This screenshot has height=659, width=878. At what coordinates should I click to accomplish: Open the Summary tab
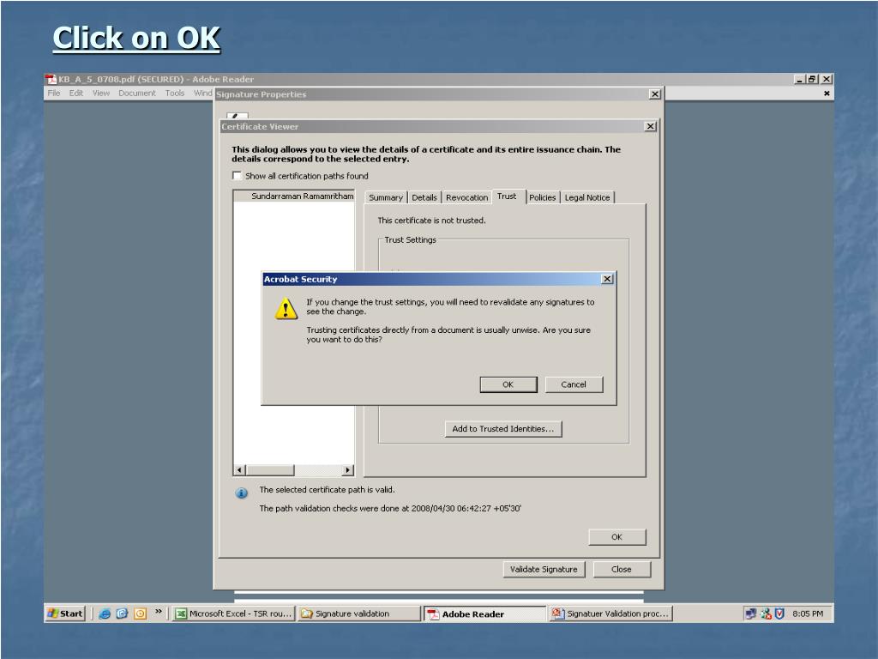point(385,198)
